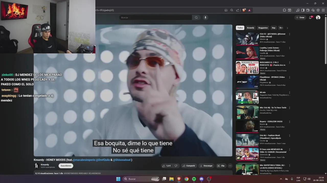Open Google Chrome from the taskbar
Image resolution: width=327 pixels, height=183 pixels.
click(x=186, y=179)
